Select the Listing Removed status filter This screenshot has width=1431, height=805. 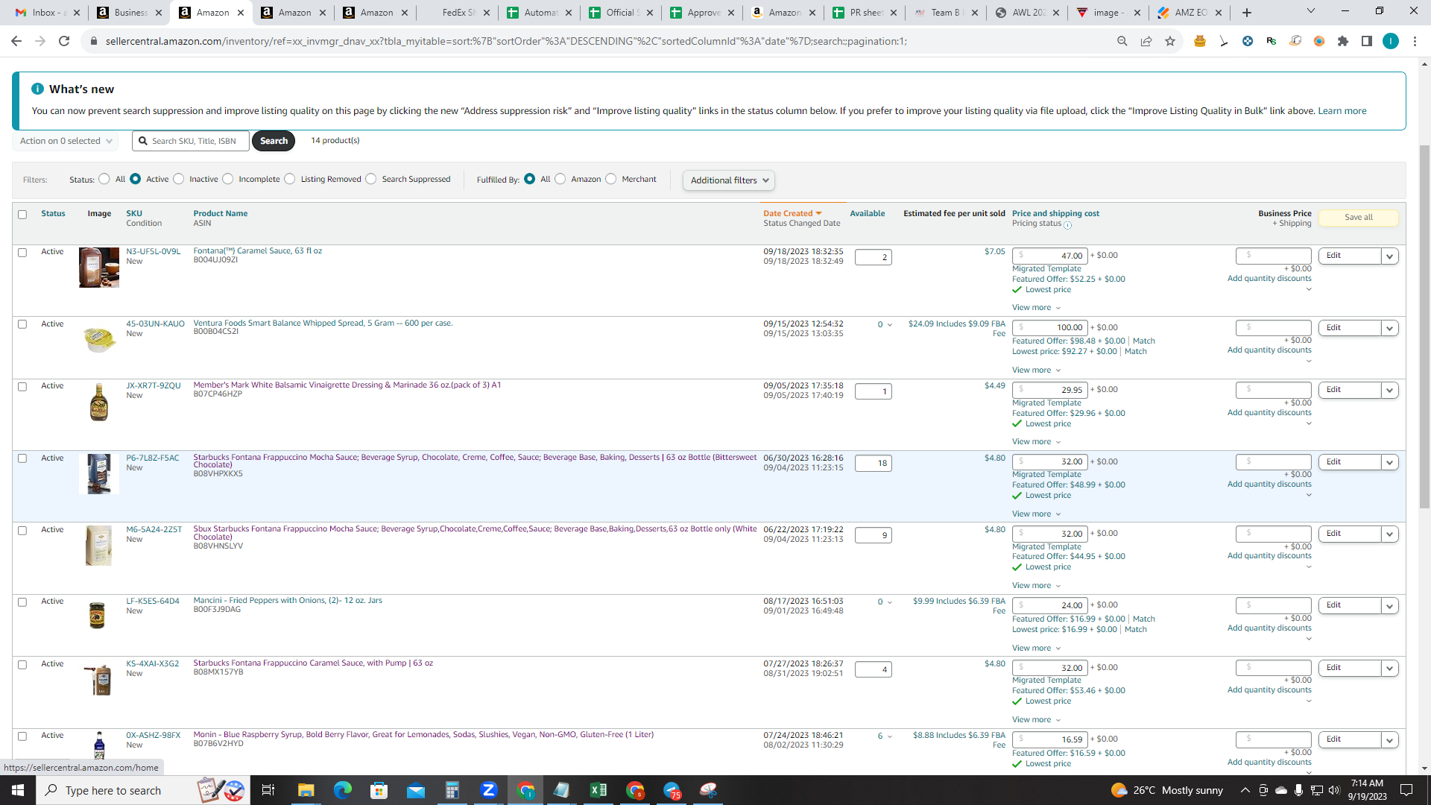pos(290,179)
